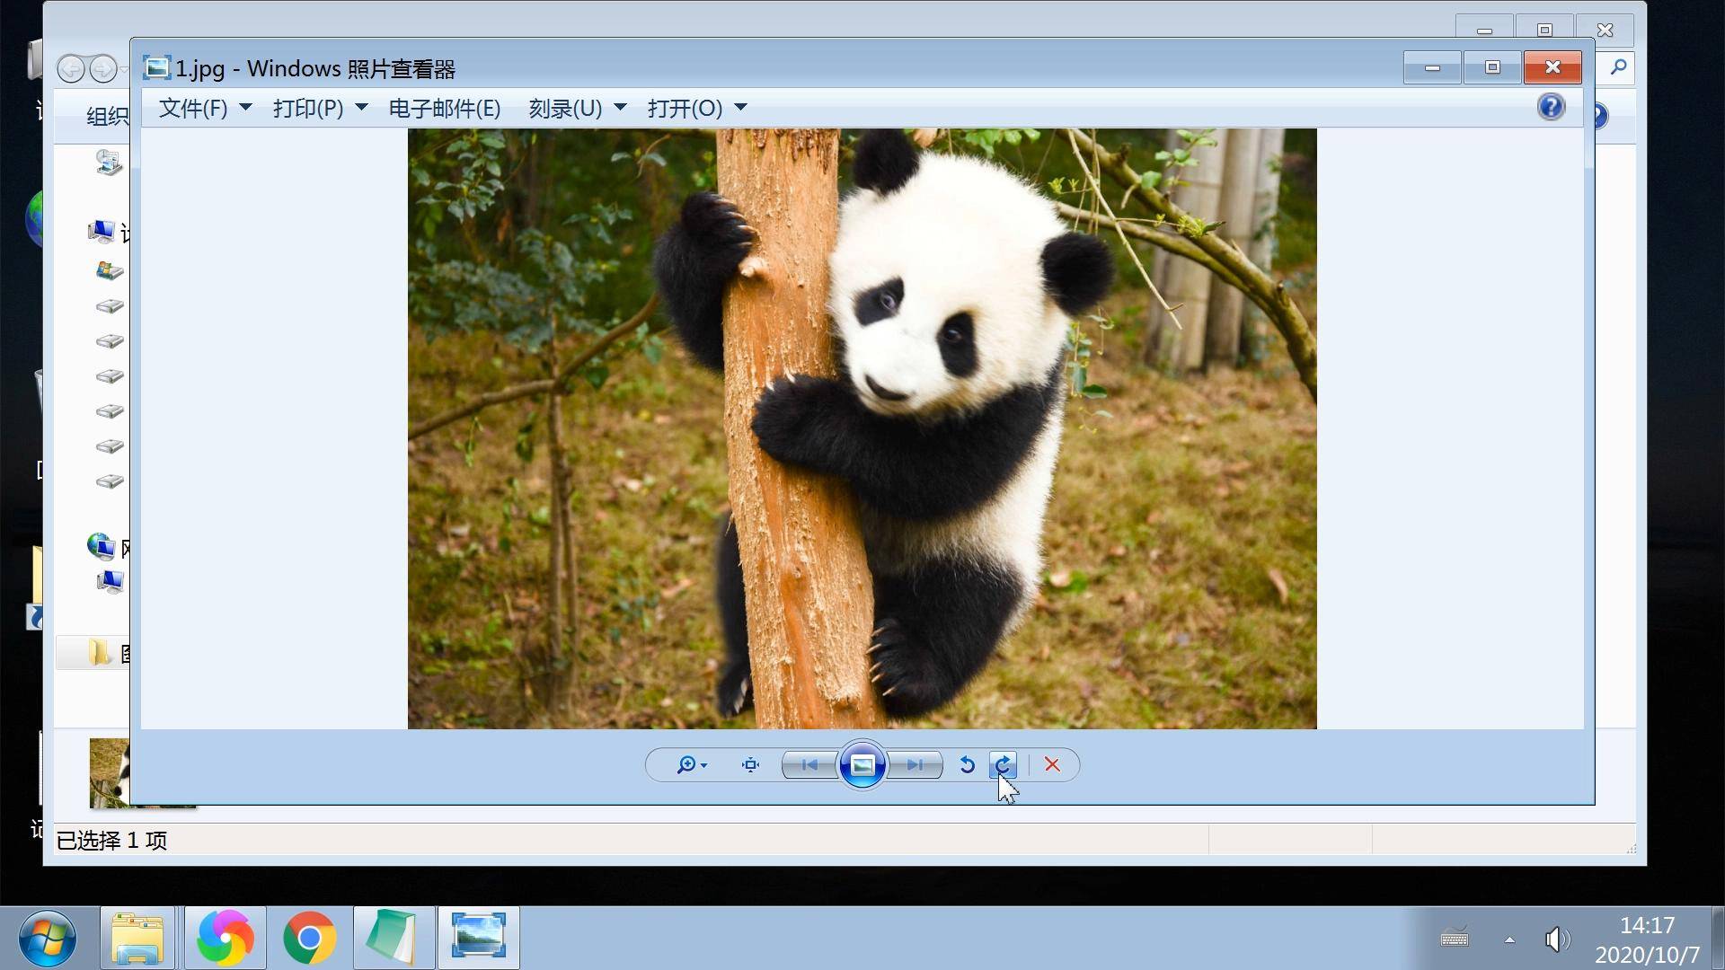
Task: Open File Explorer from the taskbar
Action: tap(137, 938)
